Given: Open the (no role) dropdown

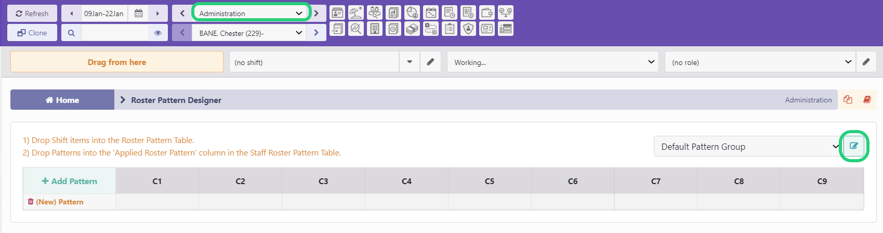Looking at the screenshot, I should pos(760,62).
